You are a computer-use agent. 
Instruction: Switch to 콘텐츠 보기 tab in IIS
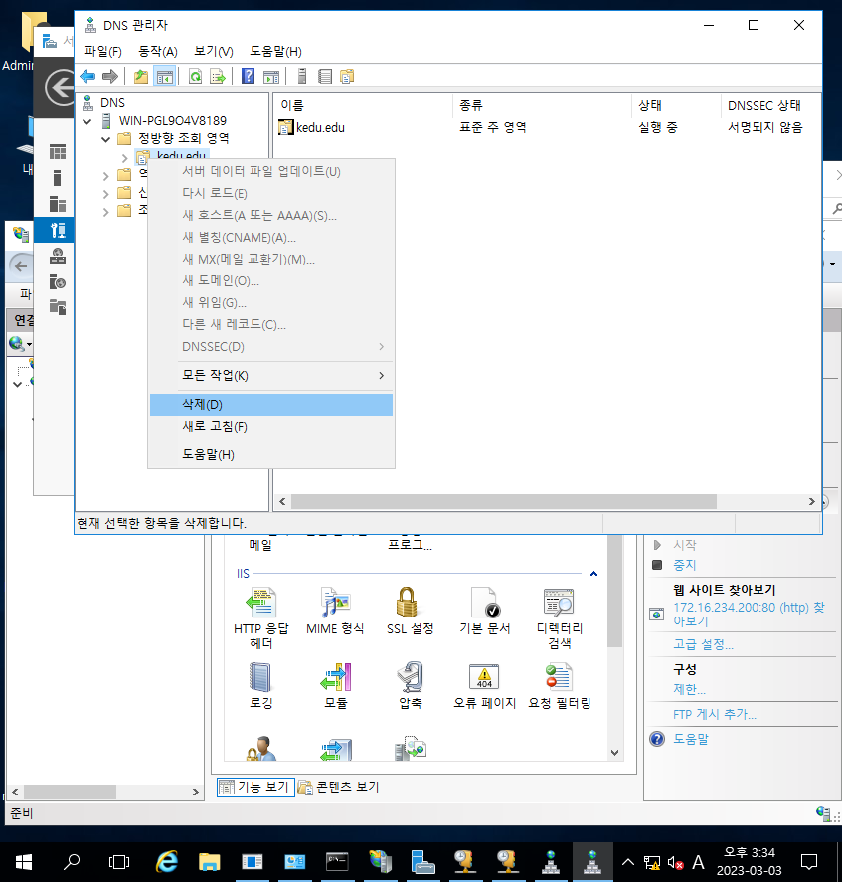(x=339, y=787)
